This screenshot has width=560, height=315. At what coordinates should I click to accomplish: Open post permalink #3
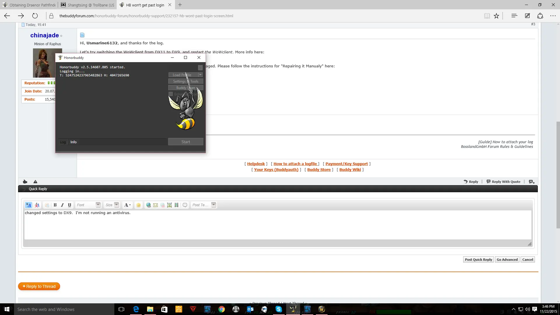[x=533, y=24]
